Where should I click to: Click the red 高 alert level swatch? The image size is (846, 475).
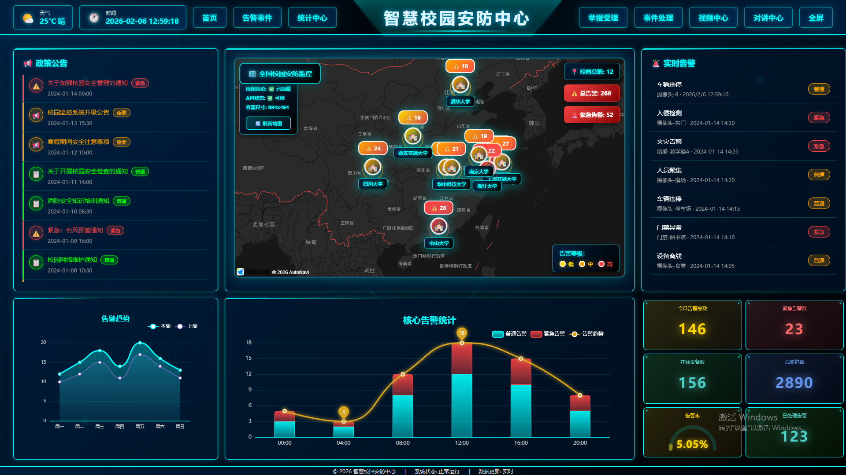(601, 264)
